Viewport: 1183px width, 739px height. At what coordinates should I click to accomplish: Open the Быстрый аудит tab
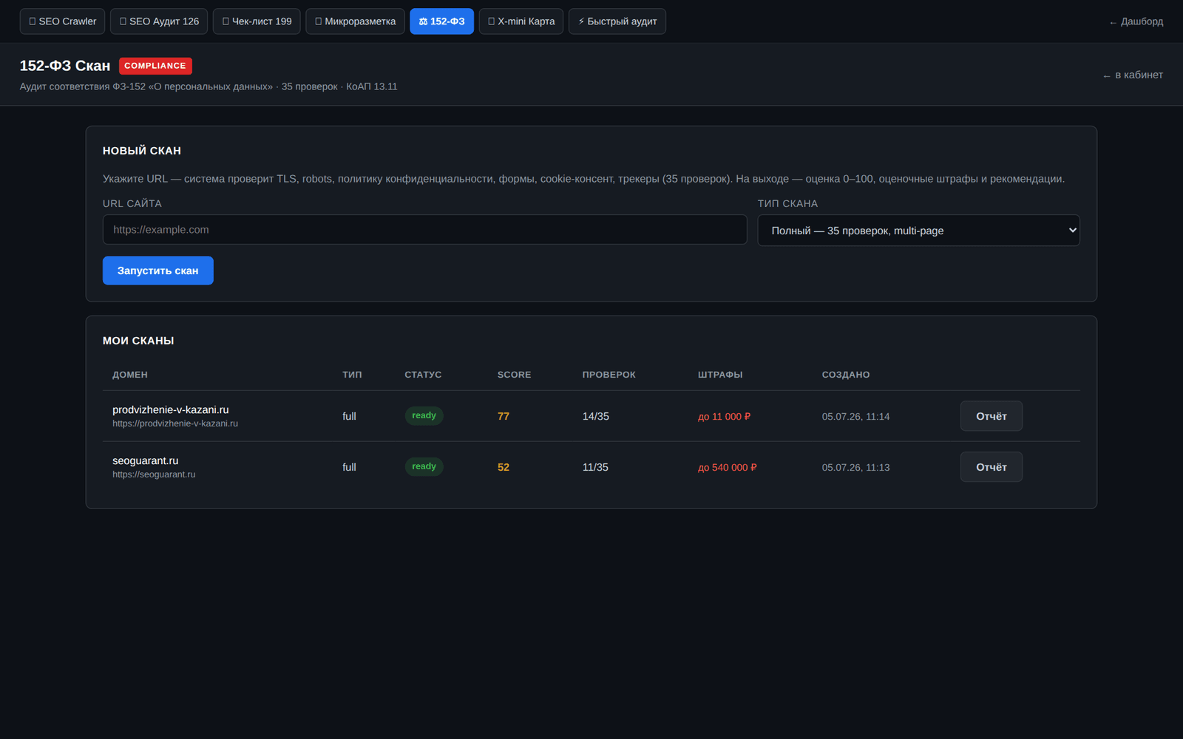(x=617, y=21)
